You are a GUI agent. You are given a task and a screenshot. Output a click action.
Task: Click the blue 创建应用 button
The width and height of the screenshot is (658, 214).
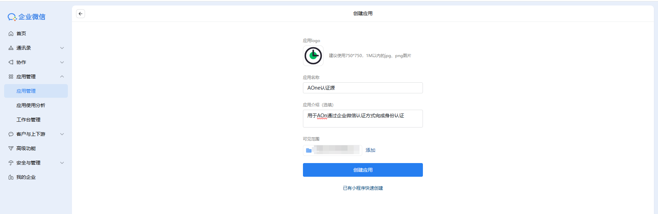tap(363, 170)
